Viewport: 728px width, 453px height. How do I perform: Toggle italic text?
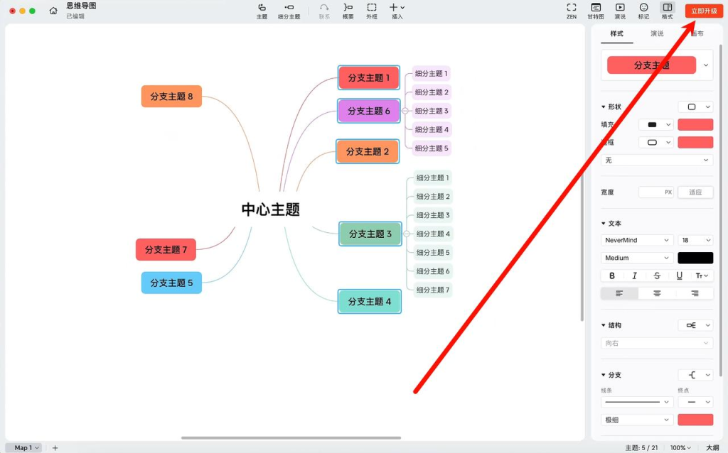[x=634, y=275]
